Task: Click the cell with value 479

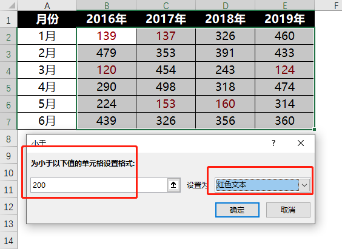Action: tap(107, 53)
